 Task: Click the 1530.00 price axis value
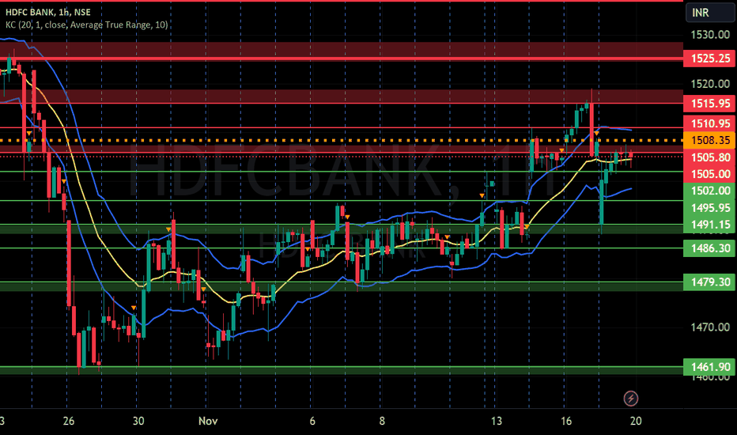tap(710, 35)
